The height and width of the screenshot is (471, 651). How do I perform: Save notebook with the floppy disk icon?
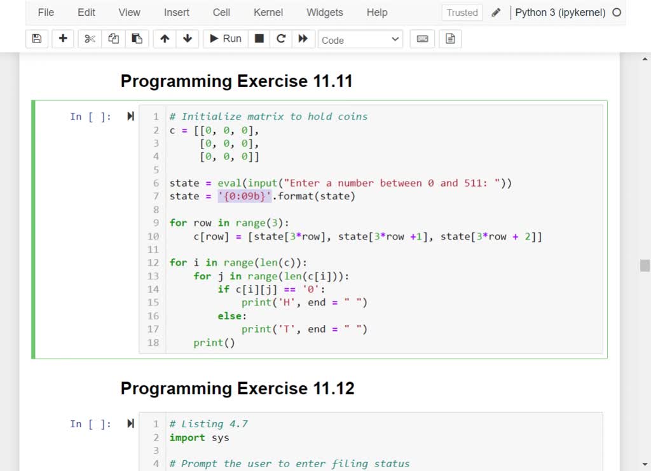pyautogui.click(x=37, y=39)
